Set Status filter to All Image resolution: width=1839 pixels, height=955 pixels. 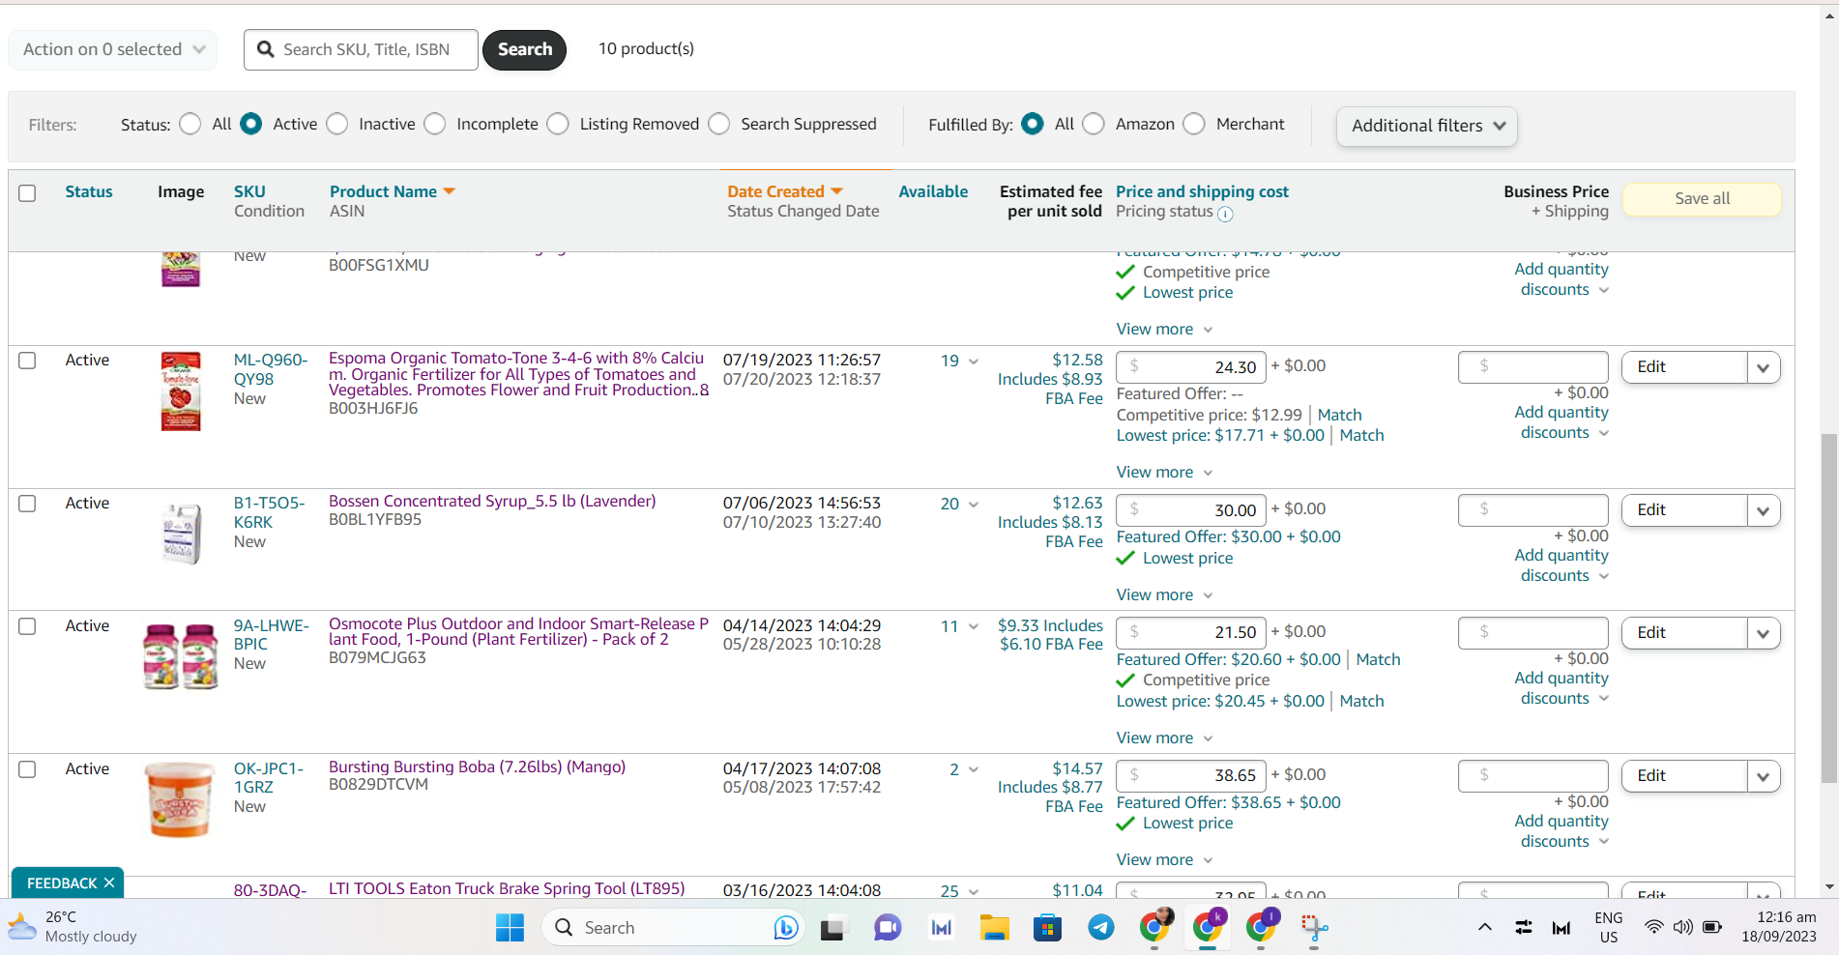(190, 124)
